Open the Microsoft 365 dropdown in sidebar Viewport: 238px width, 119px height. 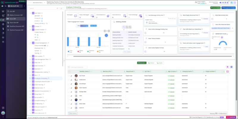[15, 6]
